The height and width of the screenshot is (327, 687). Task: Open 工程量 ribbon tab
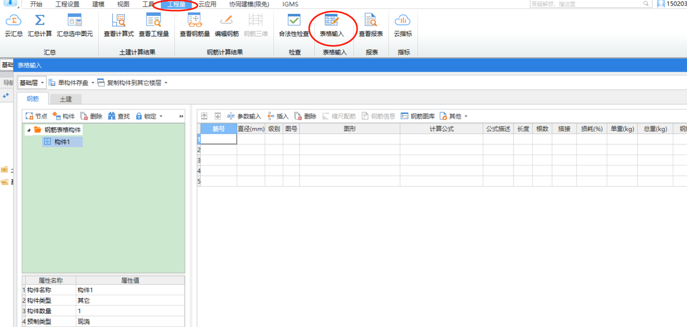pos(176,4)
